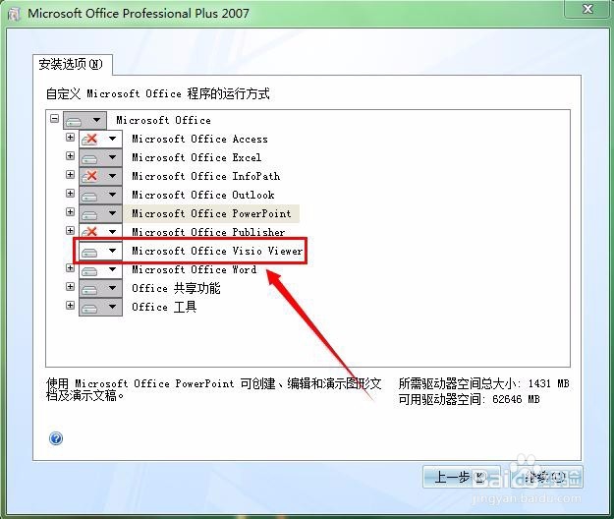The height and width of the screenshot is (519, 614).
Task: Click the drive icon for Office 工具
Action: pos(89,309)
